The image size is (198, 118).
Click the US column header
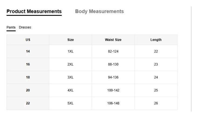point(28,40)
